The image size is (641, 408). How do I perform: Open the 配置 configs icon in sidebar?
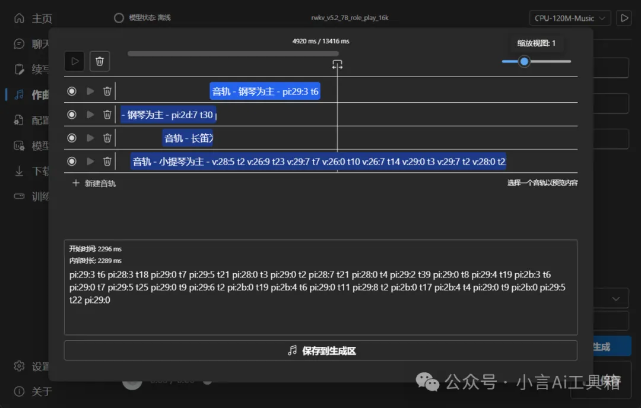19,120
